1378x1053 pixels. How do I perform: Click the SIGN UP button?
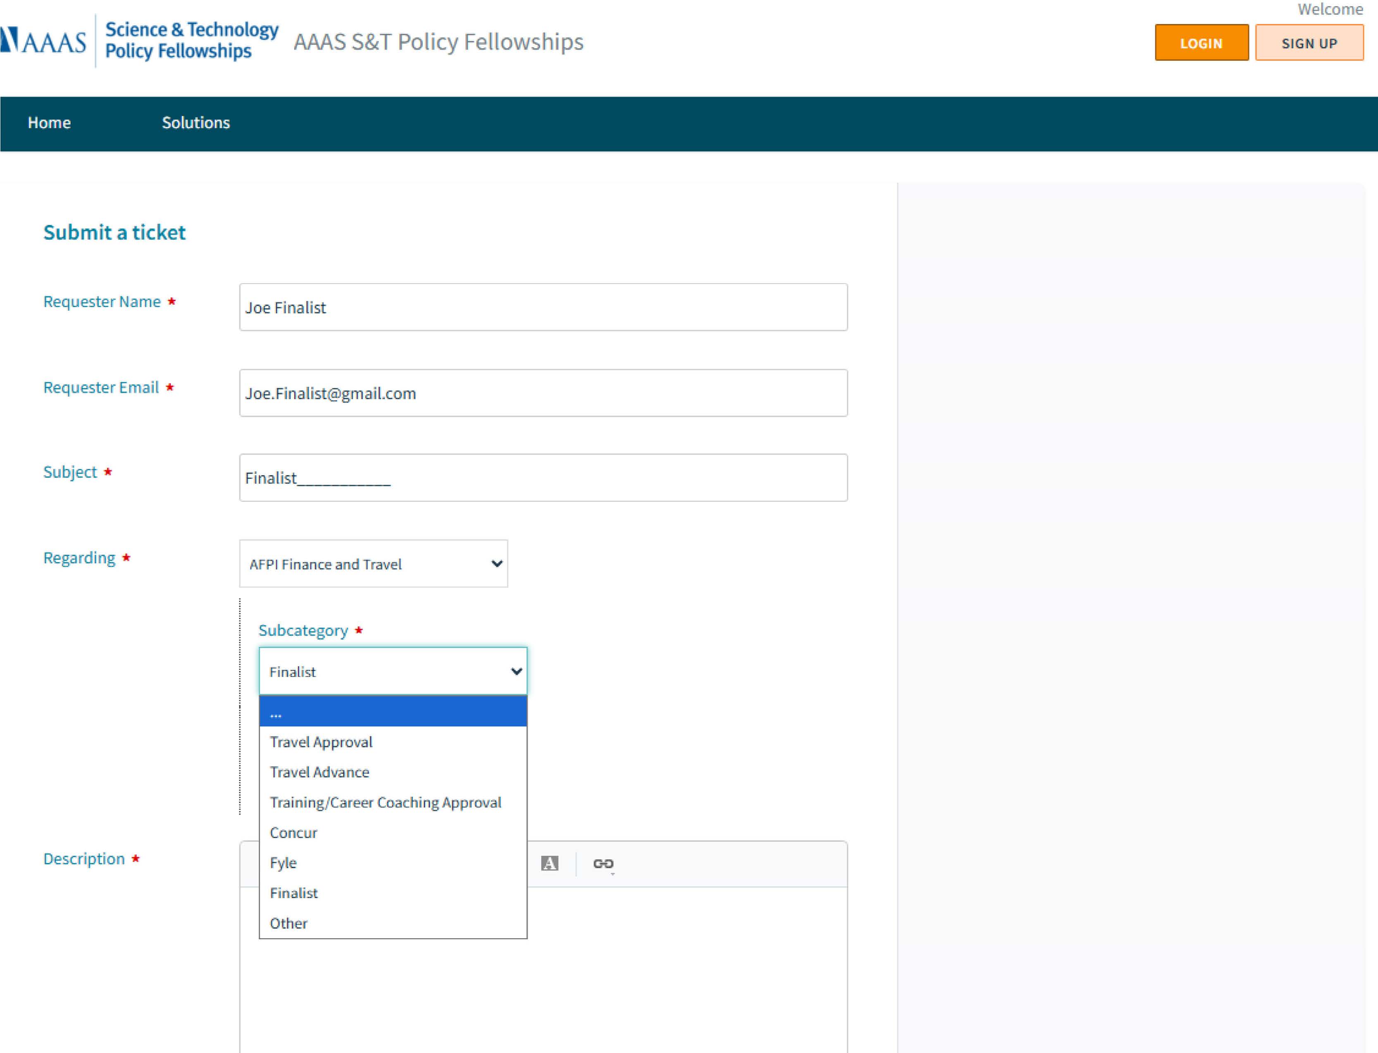1309,43
